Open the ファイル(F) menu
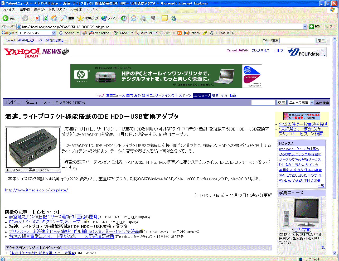 [9, 10]
